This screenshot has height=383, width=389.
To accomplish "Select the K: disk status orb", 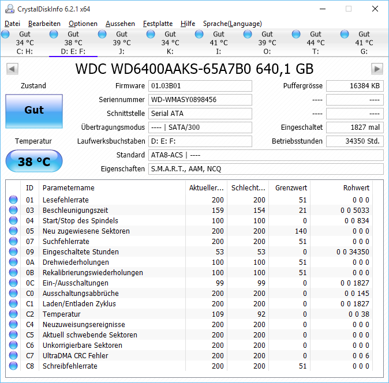I will click(x=151, y=34).
